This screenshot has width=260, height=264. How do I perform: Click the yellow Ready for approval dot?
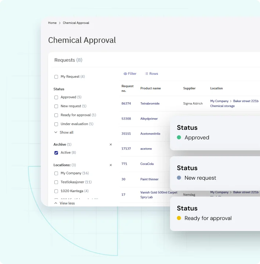point(179,218)
